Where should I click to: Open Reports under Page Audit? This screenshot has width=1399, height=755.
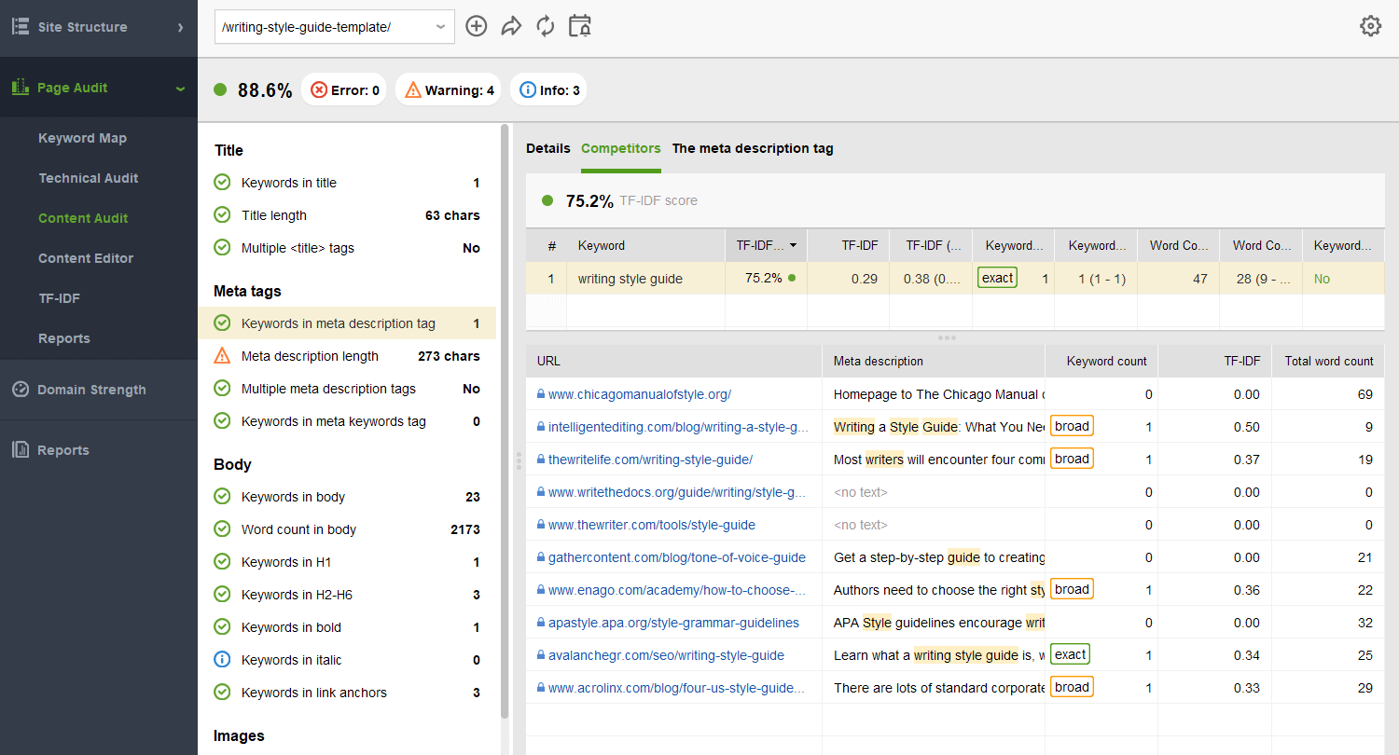pos(64,338)
